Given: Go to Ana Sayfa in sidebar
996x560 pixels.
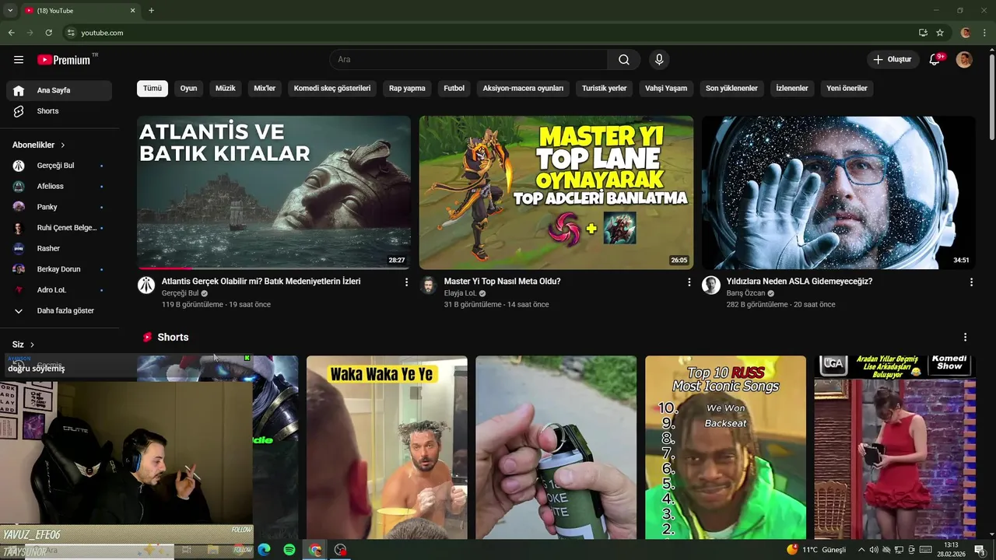Looking at the screenshot, I should [59, 90].
